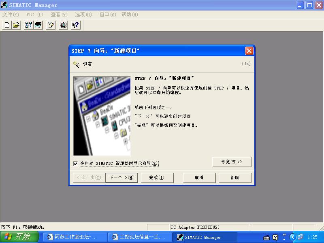Screen dimensions: 324x243
Task: Minimize the SIMATIC Manager window
Action: point(300,5)
